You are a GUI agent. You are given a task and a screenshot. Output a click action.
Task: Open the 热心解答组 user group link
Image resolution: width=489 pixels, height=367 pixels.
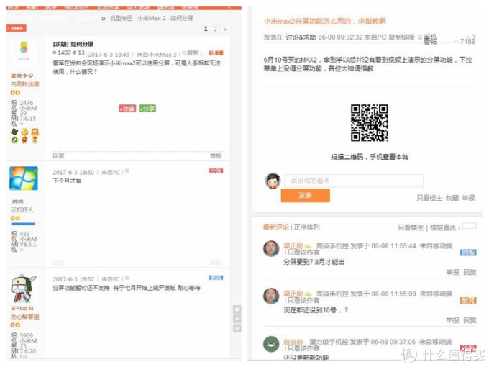[25, 317]
